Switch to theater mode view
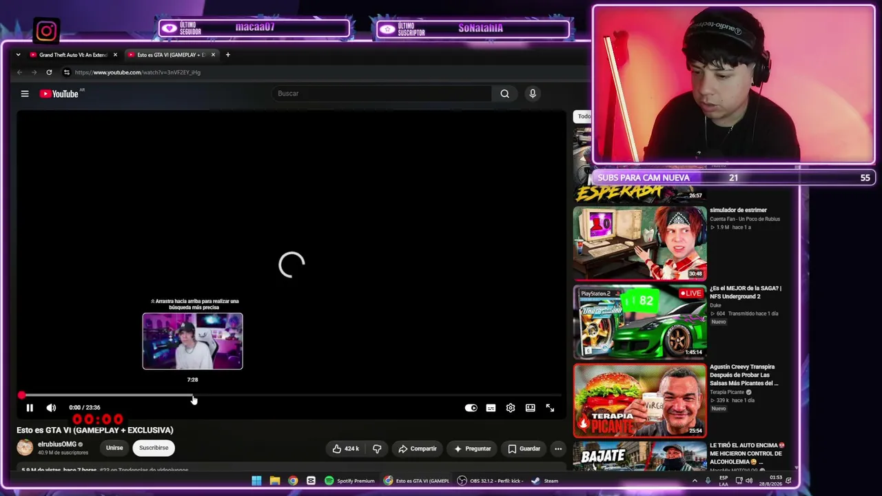Viewport: 882px width, 496px height. 530,408
